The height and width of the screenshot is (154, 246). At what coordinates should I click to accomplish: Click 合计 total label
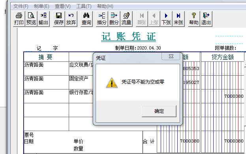[148, 141]
